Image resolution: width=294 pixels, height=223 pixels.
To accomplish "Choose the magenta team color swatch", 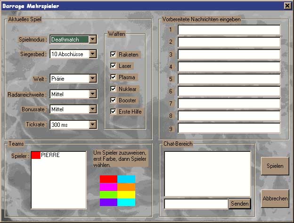I will tap(108, 187).
